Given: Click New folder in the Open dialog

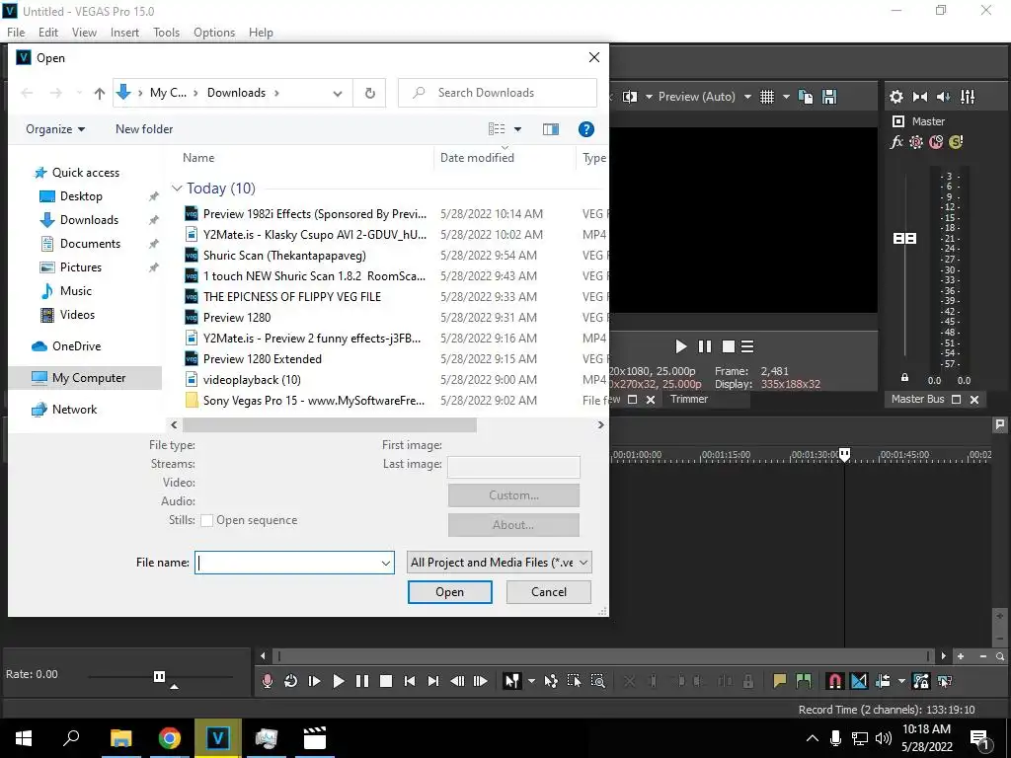Looking at the screenshot, I should click(x=144, y=129).
